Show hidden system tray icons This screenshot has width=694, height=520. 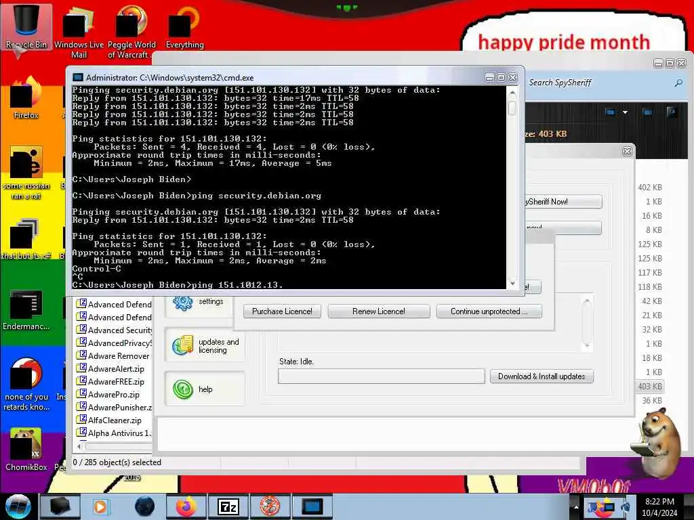point(576,506)
